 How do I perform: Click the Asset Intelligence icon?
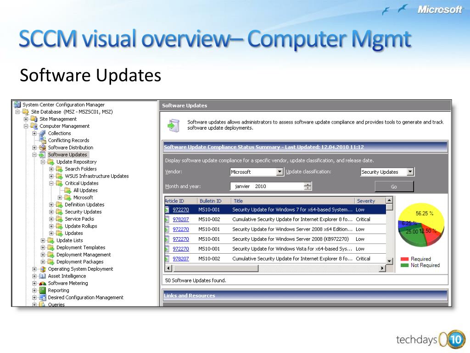pos(43,276)
